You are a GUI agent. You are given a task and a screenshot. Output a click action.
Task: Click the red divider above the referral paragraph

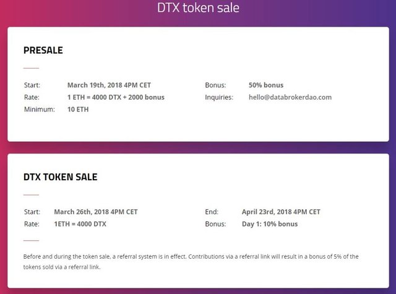(x=31, y=241)
